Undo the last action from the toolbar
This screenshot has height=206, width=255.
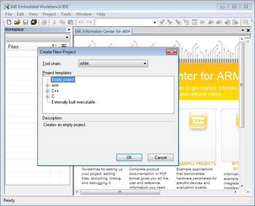pos(81,22)
